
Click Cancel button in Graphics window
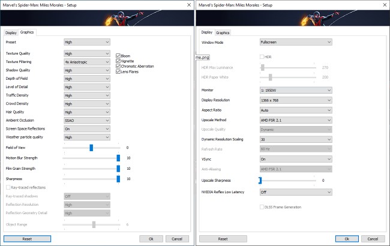177,239
